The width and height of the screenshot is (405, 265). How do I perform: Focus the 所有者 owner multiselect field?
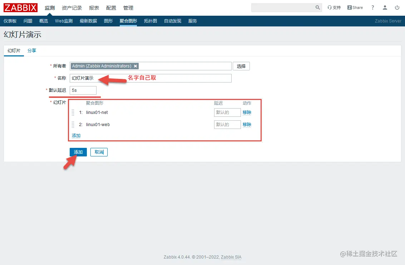[x=150, y=66]
